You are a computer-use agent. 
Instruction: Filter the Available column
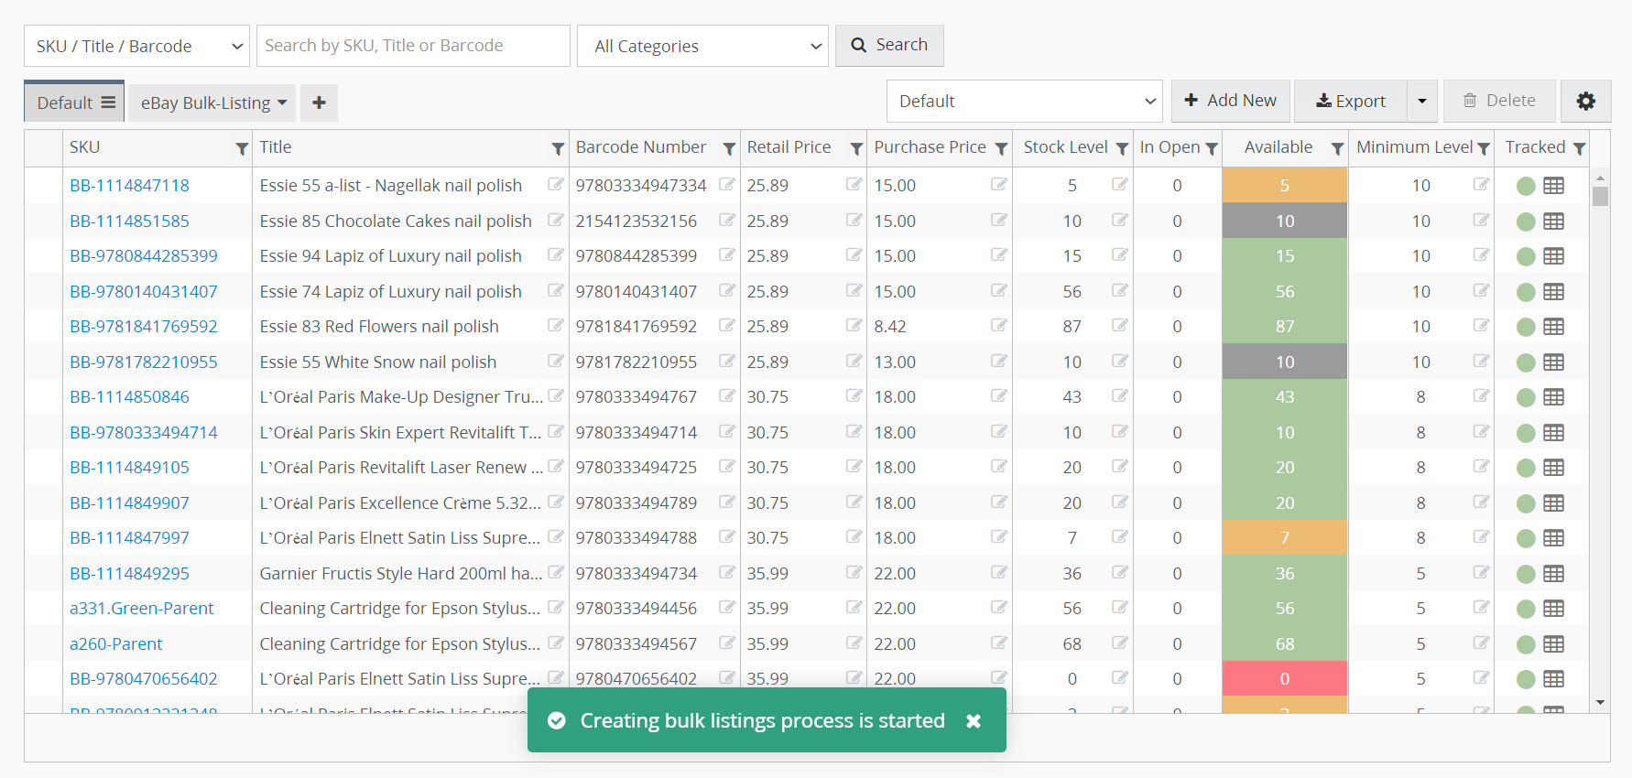click(x=1337, y=149)
